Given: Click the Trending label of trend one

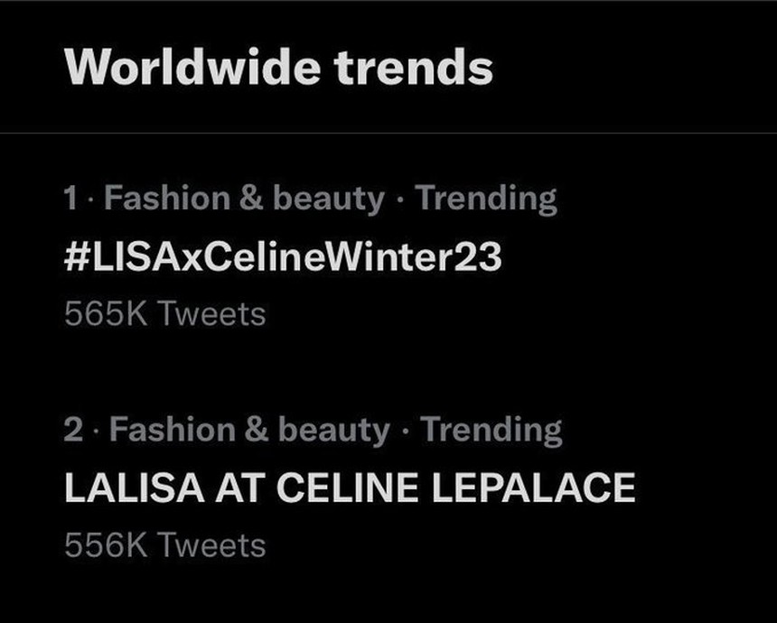Looking at the screenshot, I should [x=486, y=199].
